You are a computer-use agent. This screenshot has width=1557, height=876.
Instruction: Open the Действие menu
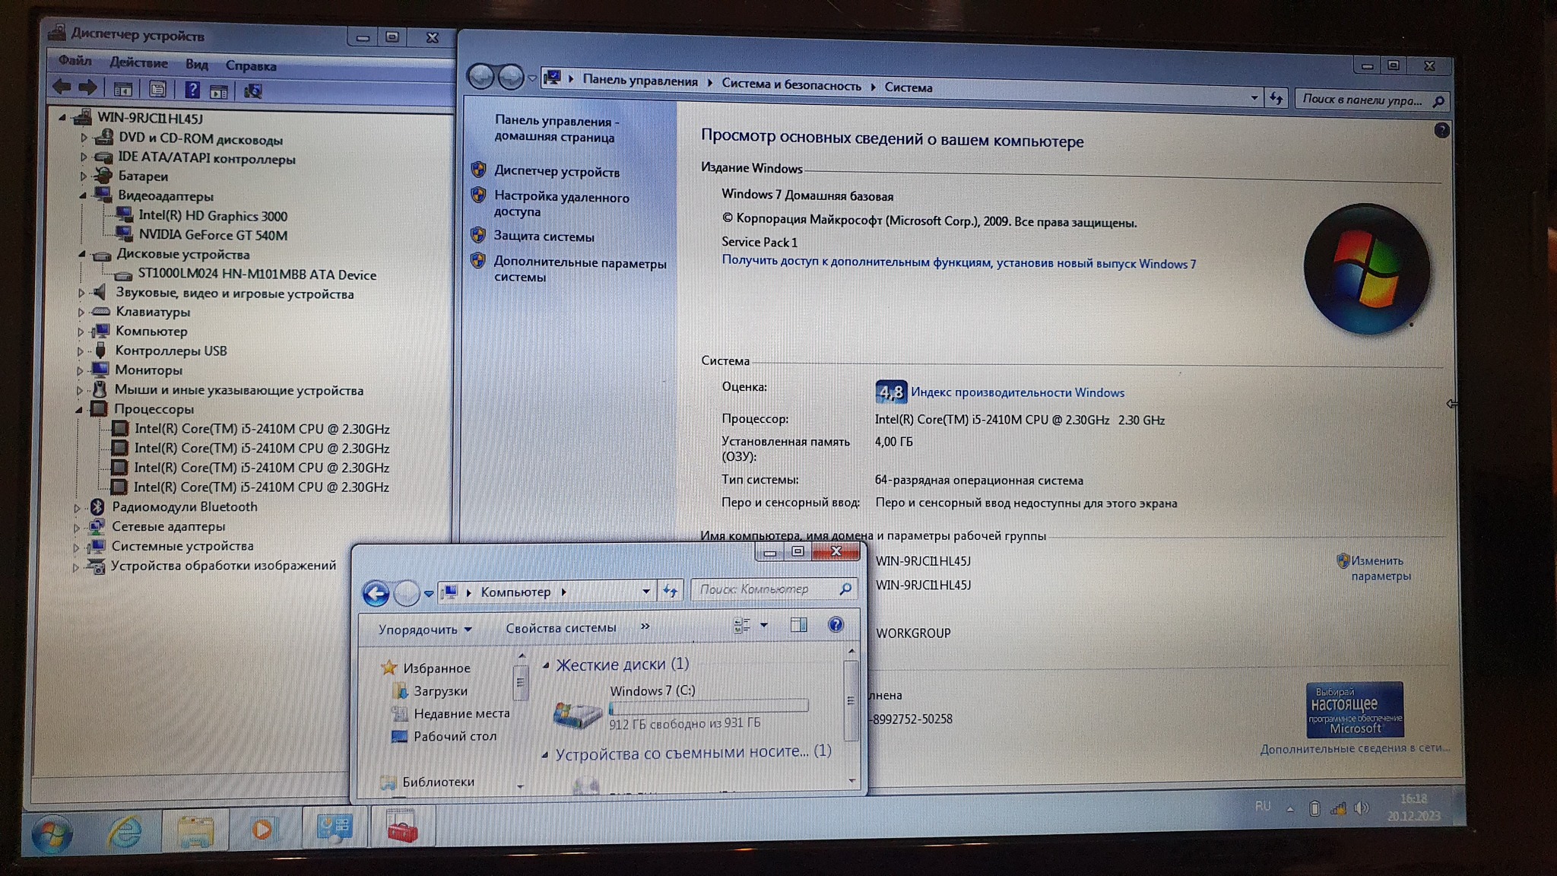138,62
